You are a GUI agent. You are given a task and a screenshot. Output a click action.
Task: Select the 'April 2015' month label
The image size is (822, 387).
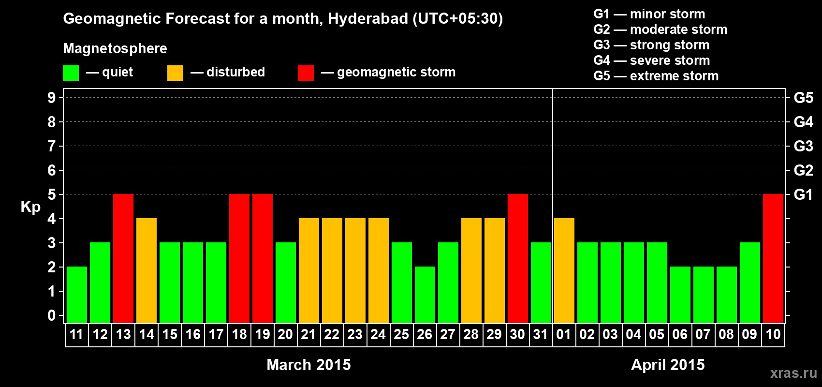668,365
